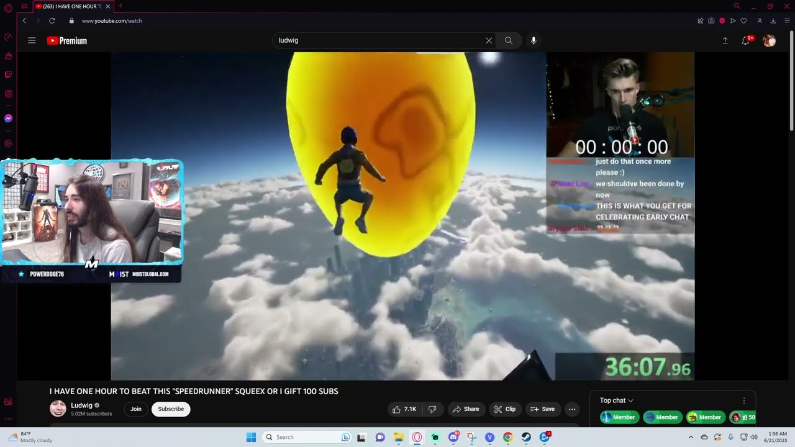
Task: Open Ludwig's channel avatar
Action: tap(58, 409)
